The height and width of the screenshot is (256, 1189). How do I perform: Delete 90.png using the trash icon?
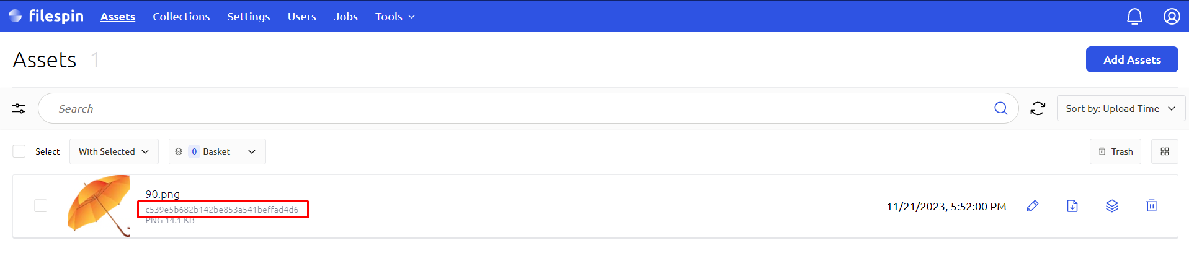point(1152,206)
